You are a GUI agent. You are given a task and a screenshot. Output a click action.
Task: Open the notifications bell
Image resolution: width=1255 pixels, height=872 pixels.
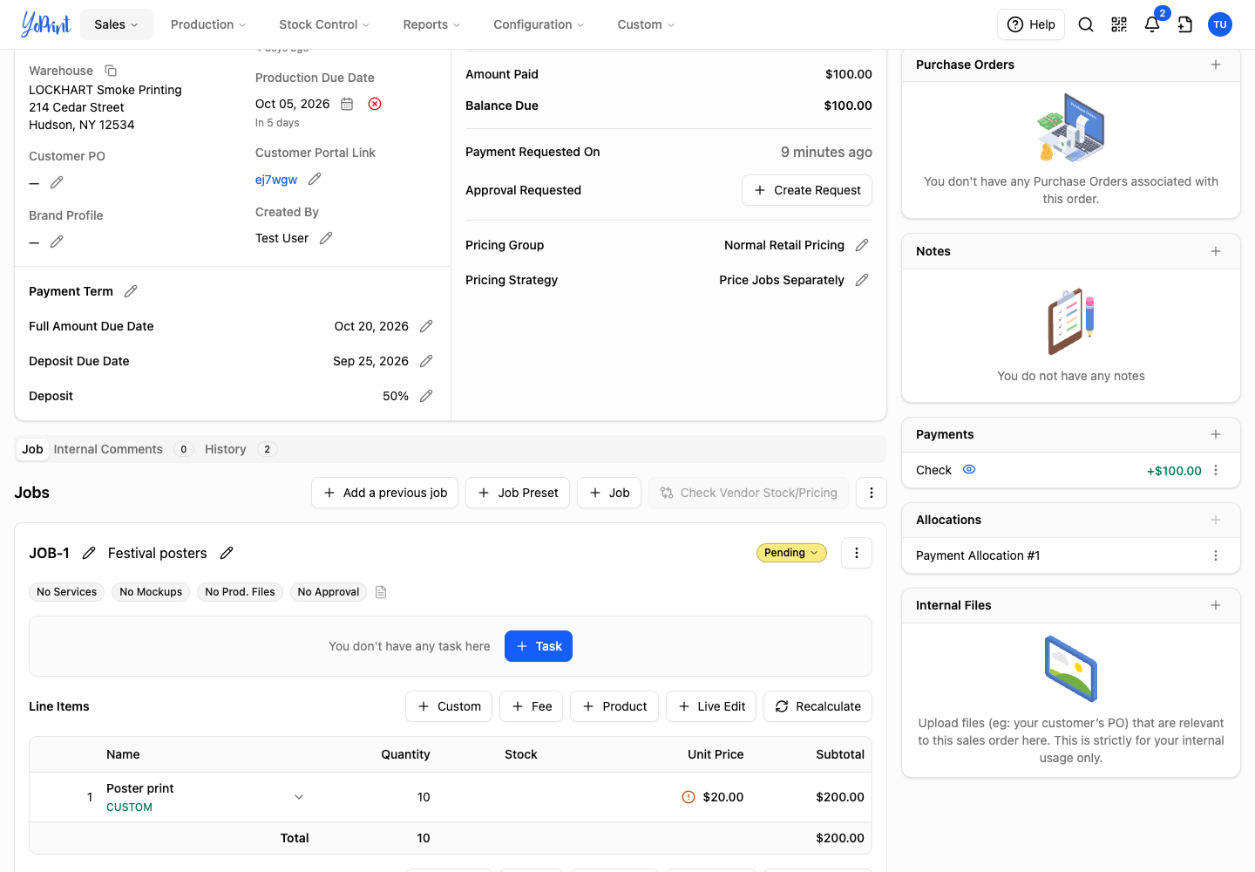coord(1152,24)
